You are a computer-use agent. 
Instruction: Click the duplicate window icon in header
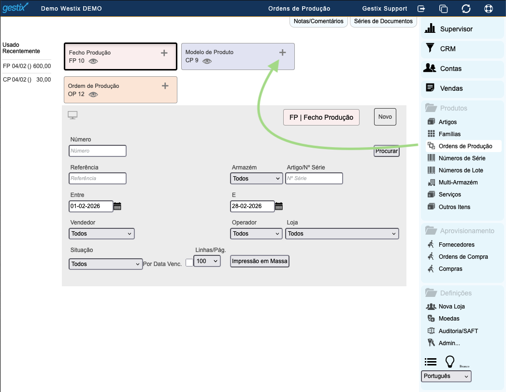coord(443,9)
